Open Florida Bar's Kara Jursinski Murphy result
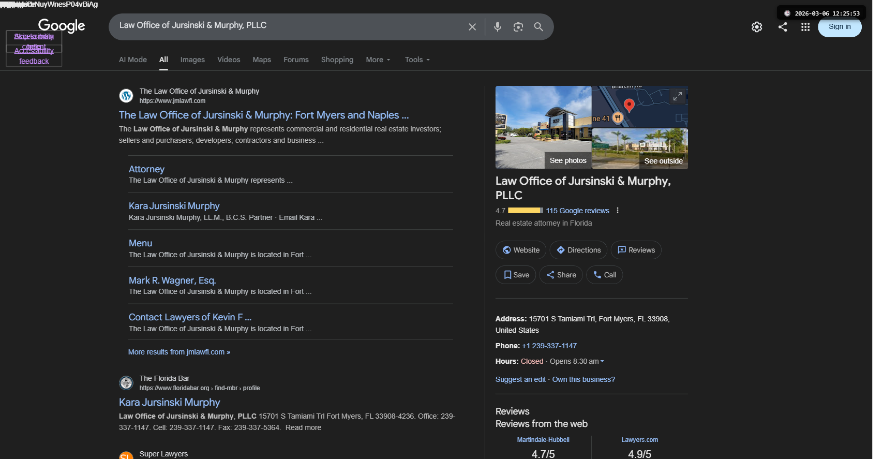Image resolution: width=883 pixels, height=459 pixels. click(x=170, y=402)
